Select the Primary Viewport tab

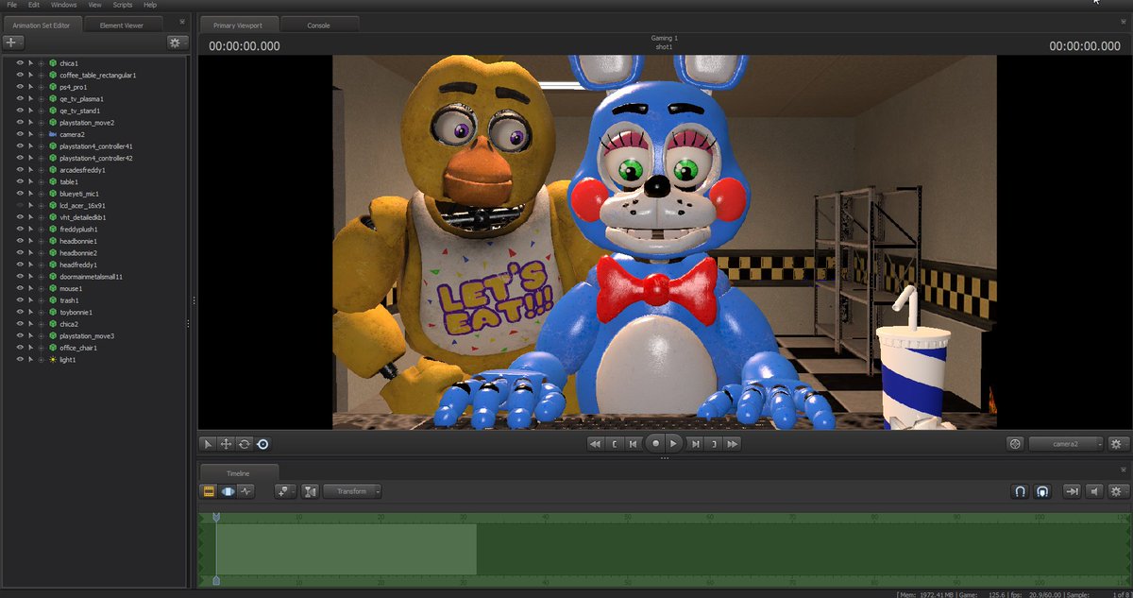(x=239, y=25)
